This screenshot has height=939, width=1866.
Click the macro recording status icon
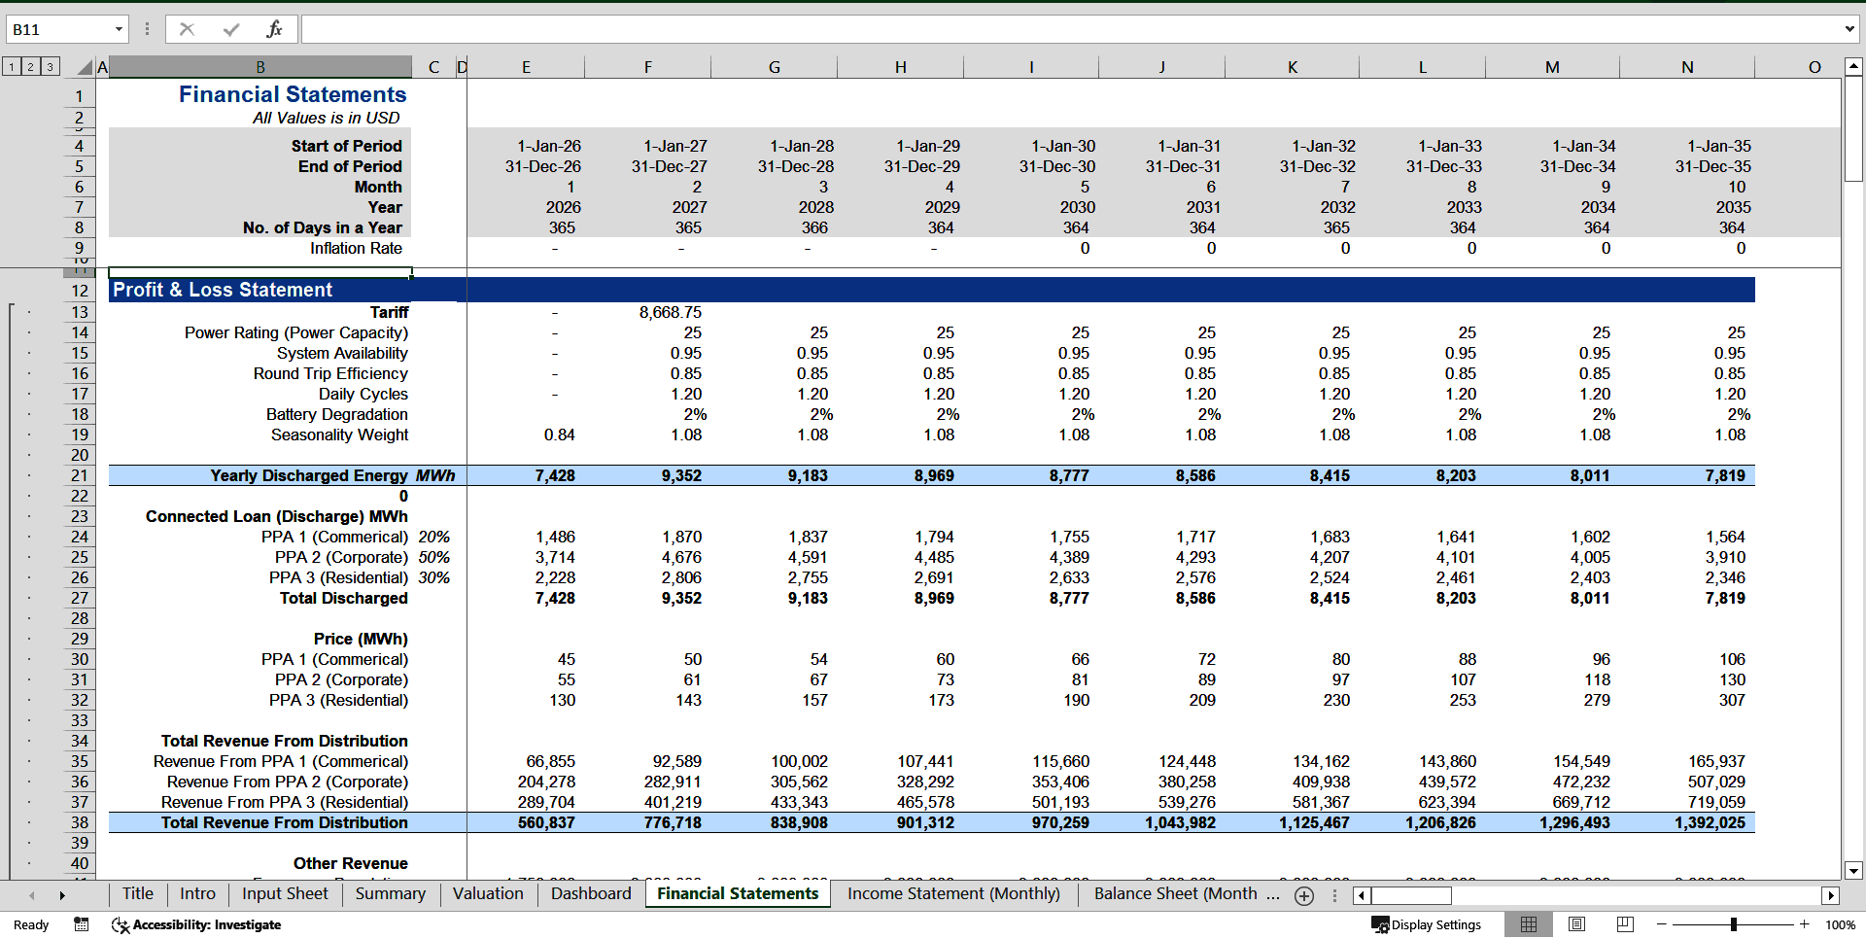pos(82,924)
